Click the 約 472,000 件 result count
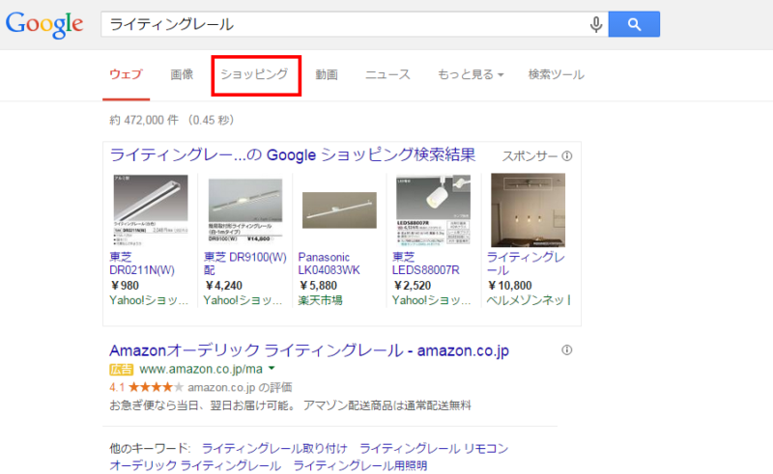This screenshot has height=474, width=773. point(144,120)
